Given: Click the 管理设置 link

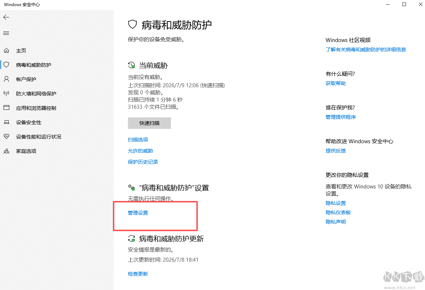Looking at the screenshot, I should (x=138, y=213).
